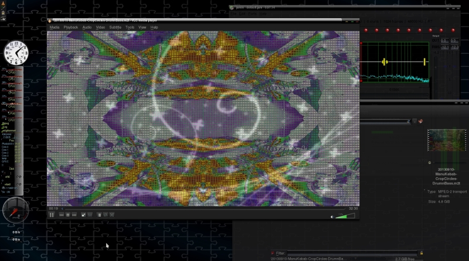The width and height of the screenshot is (469, 261).
Task: Show extended settings equalizer icon
Action: [90, 215]
